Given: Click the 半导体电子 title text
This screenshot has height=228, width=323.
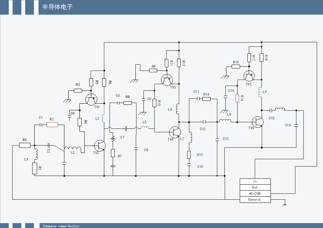Looking at the screenshot, I should point(57,7).
